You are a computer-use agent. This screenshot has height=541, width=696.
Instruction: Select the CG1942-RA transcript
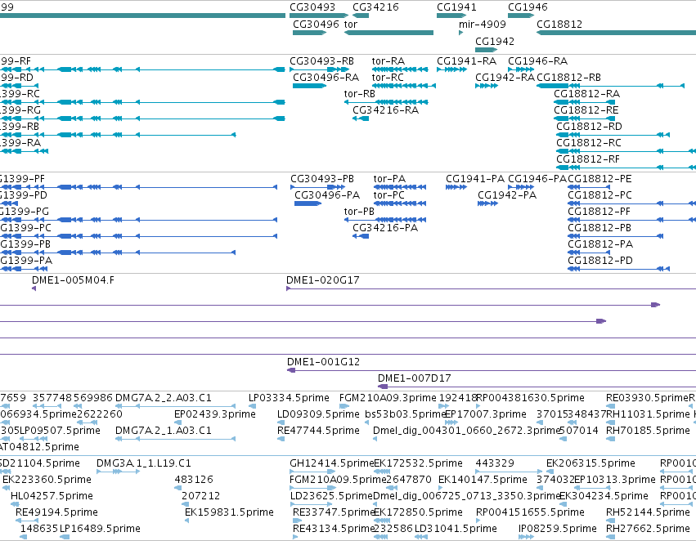coord(487,86)
